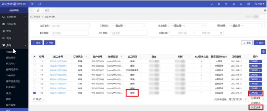Screen dimensions: 267x111
Task: Click the notification bell icon
Action: click(x=233, y=4)
